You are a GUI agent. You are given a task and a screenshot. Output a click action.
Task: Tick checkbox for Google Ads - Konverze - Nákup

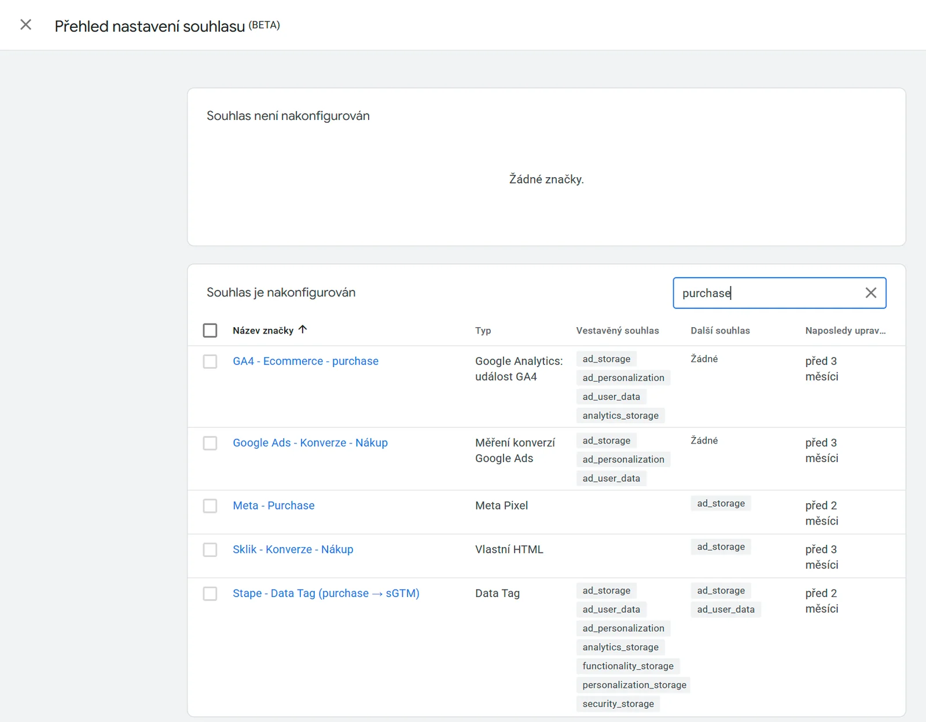tap(210, 443)
